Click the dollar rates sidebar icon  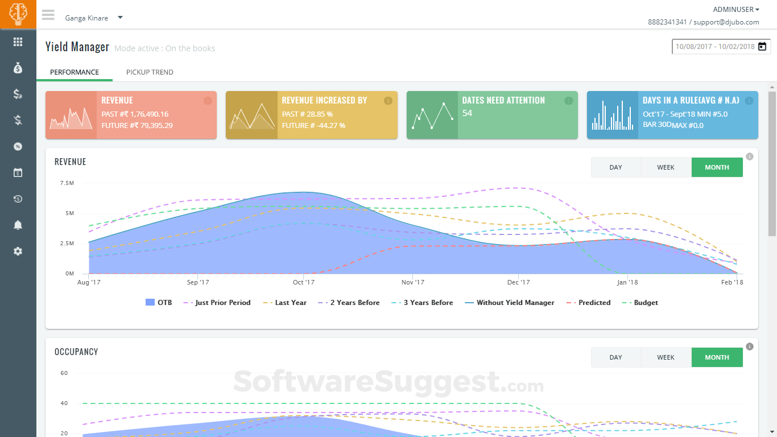18,94
